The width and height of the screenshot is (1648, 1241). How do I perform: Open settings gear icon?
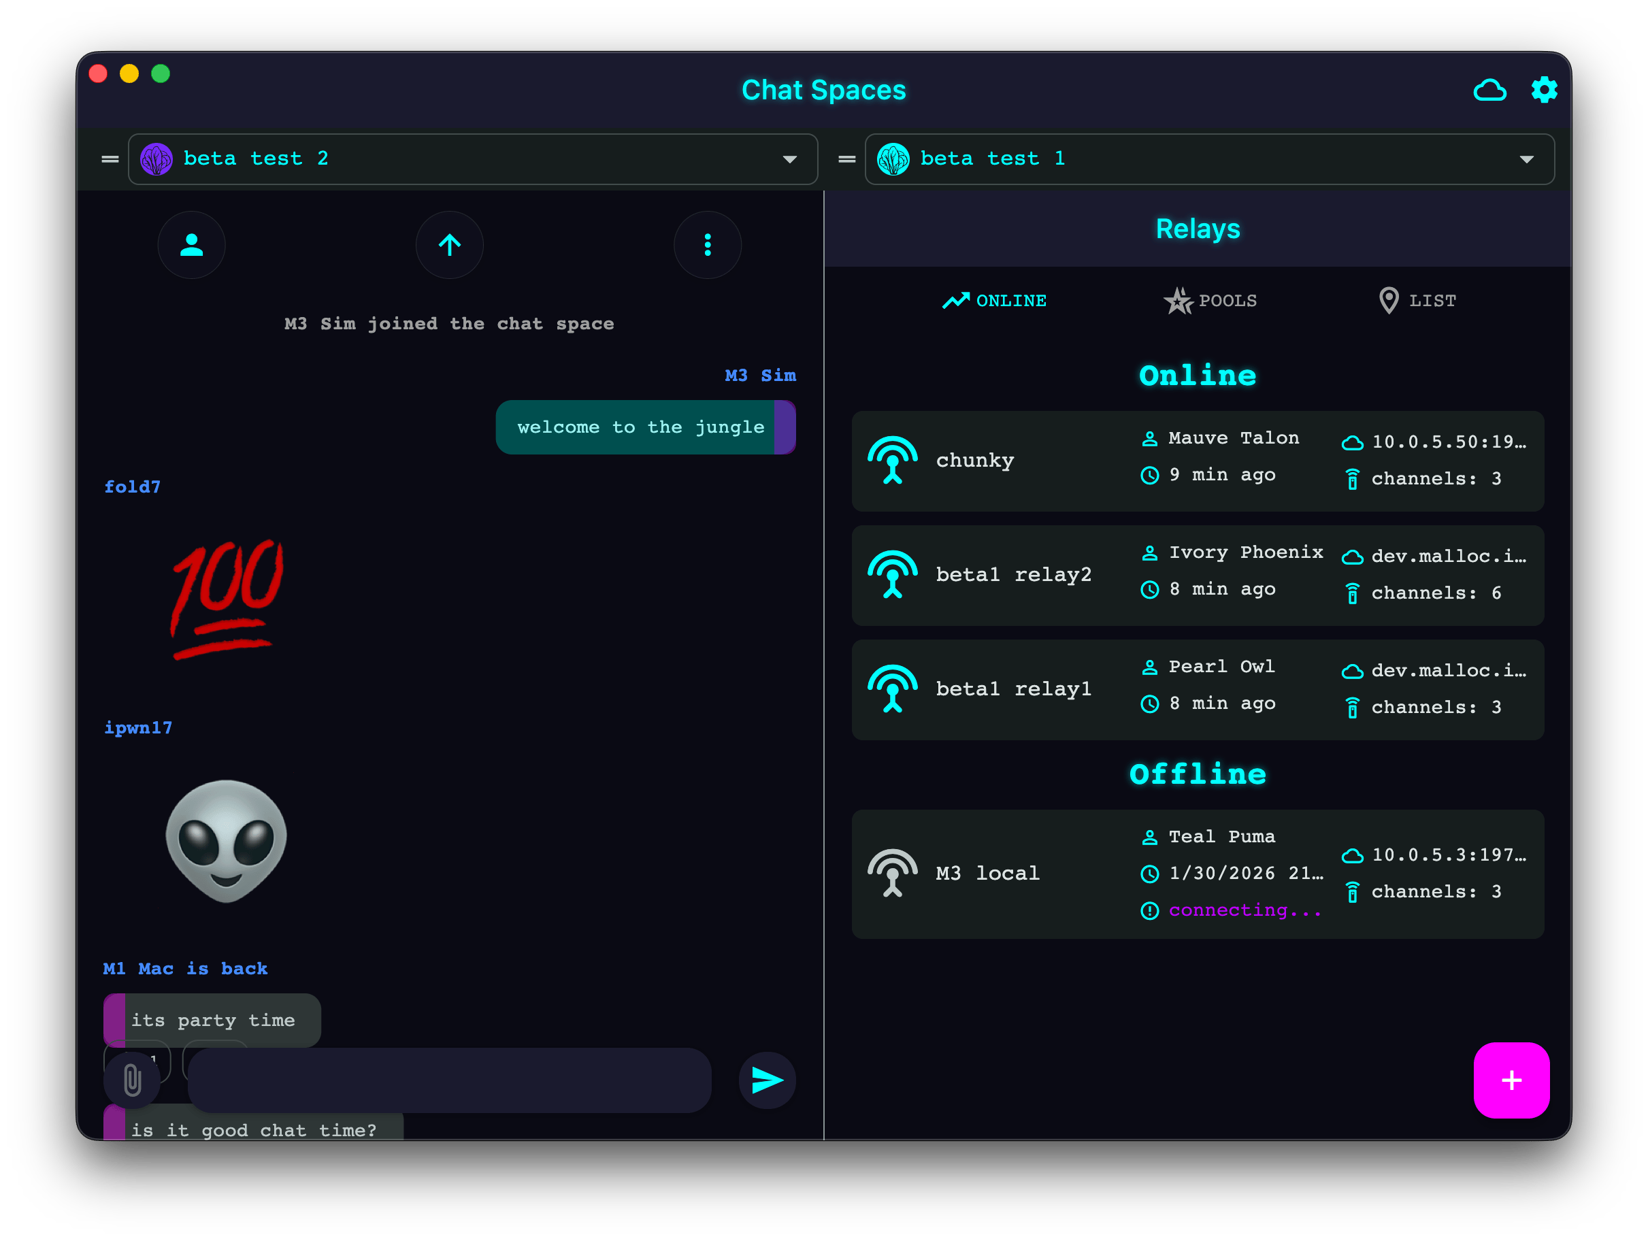(x=1544, y=90)
